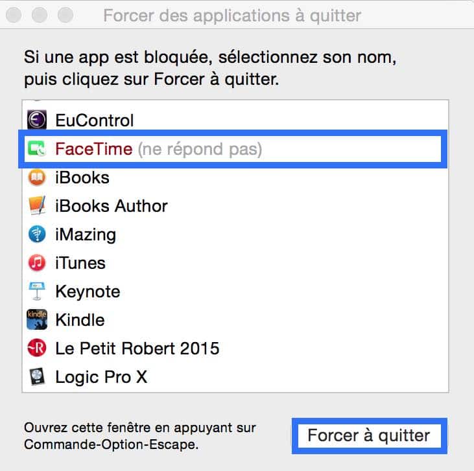Screen dimensions: 474x471
Task: Click the red iTunes music icon
Action: 37,262
